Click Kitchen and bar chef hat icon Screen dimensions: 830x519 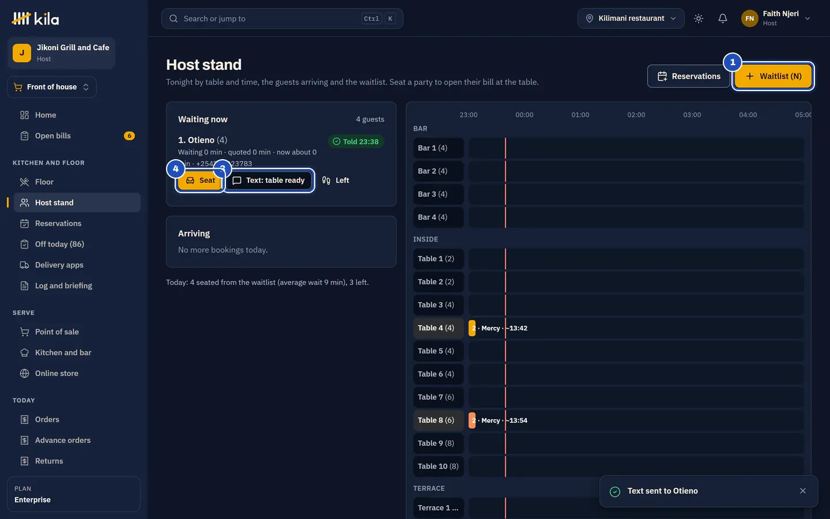24,352
